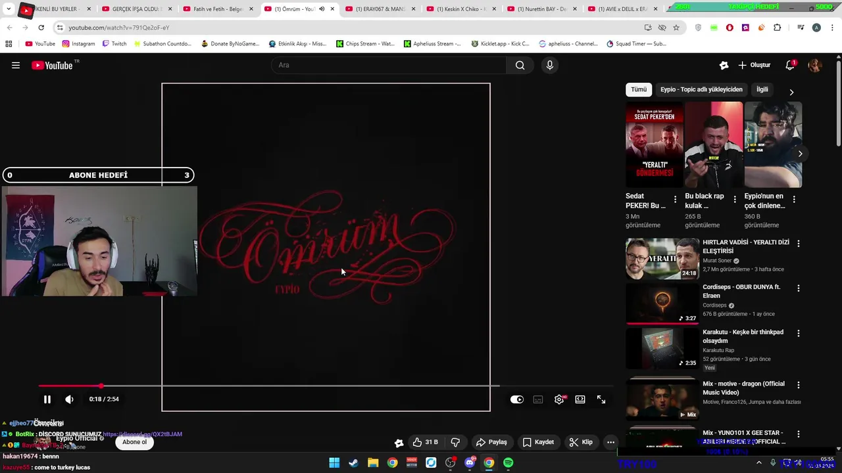Dislike the video with thumbs down
Viewport: 842px width, 473px height.
(455, 442)
